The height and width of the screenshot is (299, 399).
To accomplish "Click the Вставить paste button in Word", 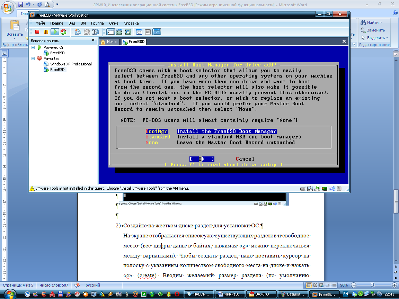I will [x=15, y=29].
